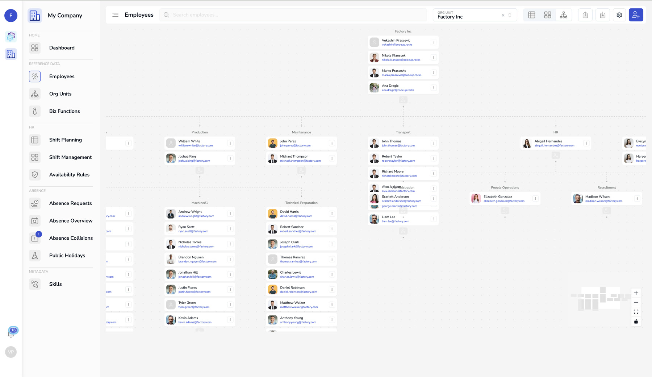Click the Absence Collisions icon with badge
The image size is (652, 377).
[x=35, y=238]
